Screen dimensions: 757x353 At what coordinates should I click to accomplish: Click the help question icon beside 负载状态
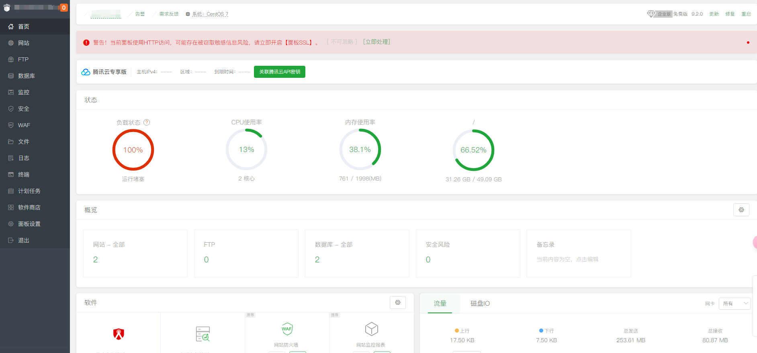147,122
